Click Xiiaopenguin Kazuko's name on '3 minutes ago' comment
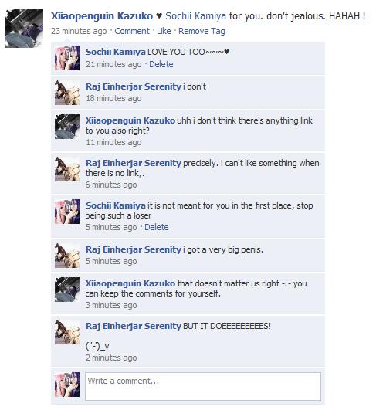This screenshot has width=376, height=417. coord(130,283)
